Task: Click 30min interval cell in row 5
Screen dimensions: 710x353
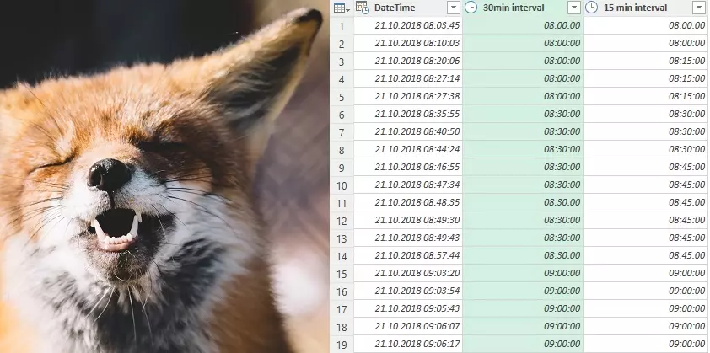Action: tap(523, 96)
